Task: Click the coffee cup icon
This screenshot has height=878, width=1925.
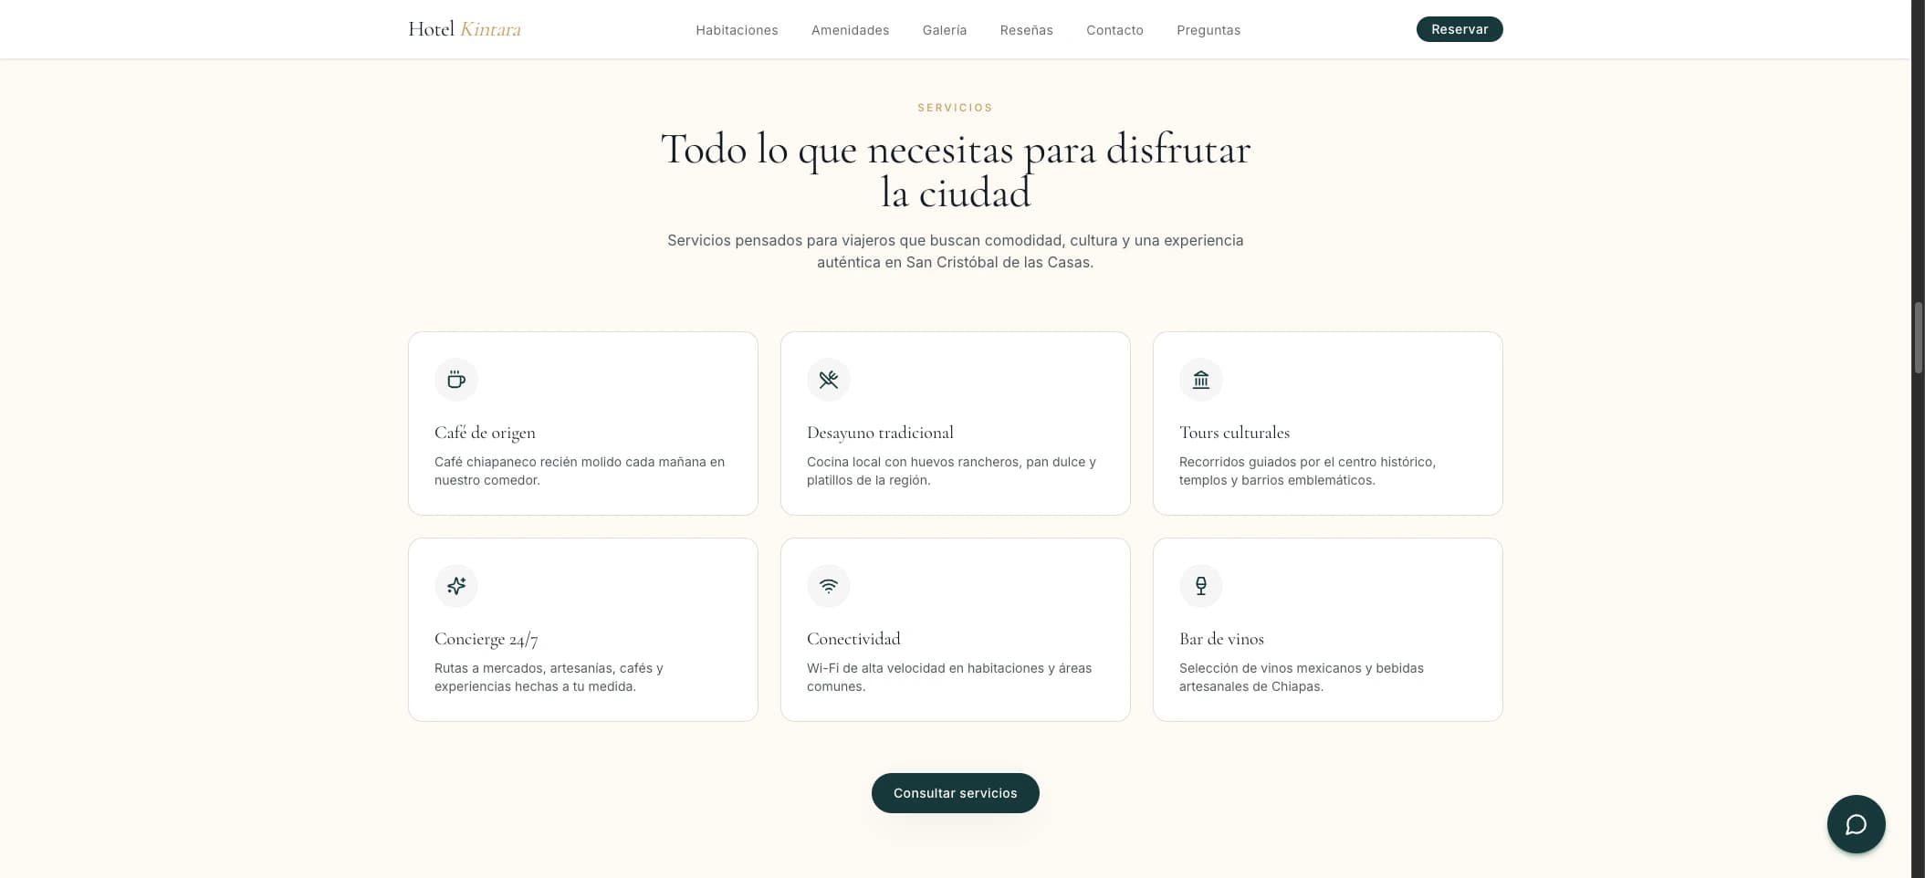Action: coord(456,380)
